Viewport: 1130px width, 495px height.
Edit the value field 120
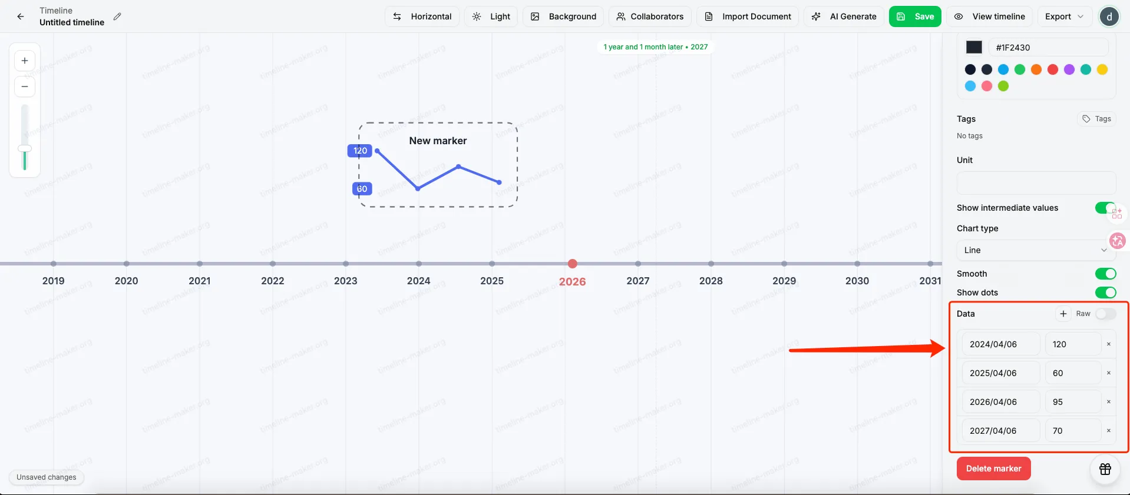click(x=1073, y=344)
